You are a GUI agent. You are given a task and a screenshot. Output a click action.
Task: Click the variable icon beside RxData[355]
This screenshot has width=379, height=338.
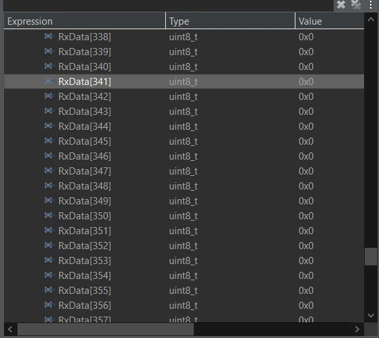click(x=49, y=289)
